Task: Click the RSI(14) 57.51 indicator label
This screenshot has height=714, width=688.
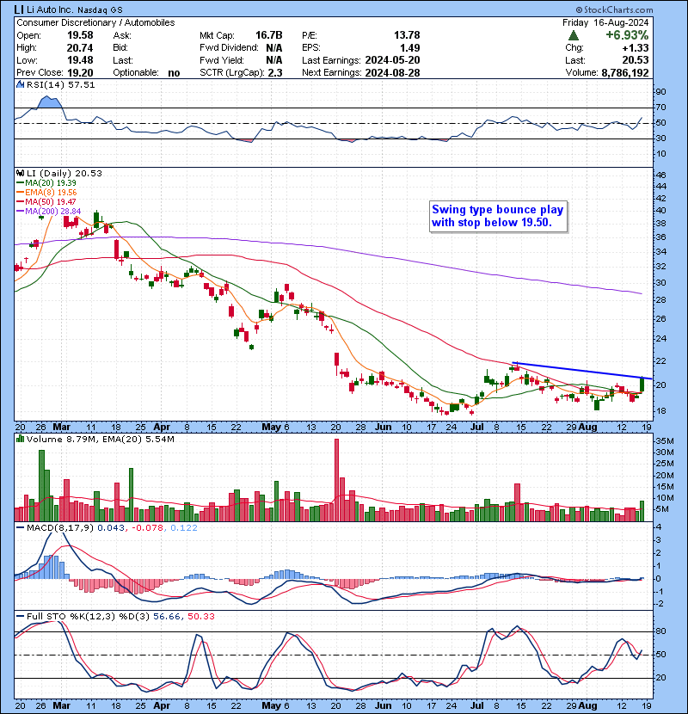Action: point(60,84)
